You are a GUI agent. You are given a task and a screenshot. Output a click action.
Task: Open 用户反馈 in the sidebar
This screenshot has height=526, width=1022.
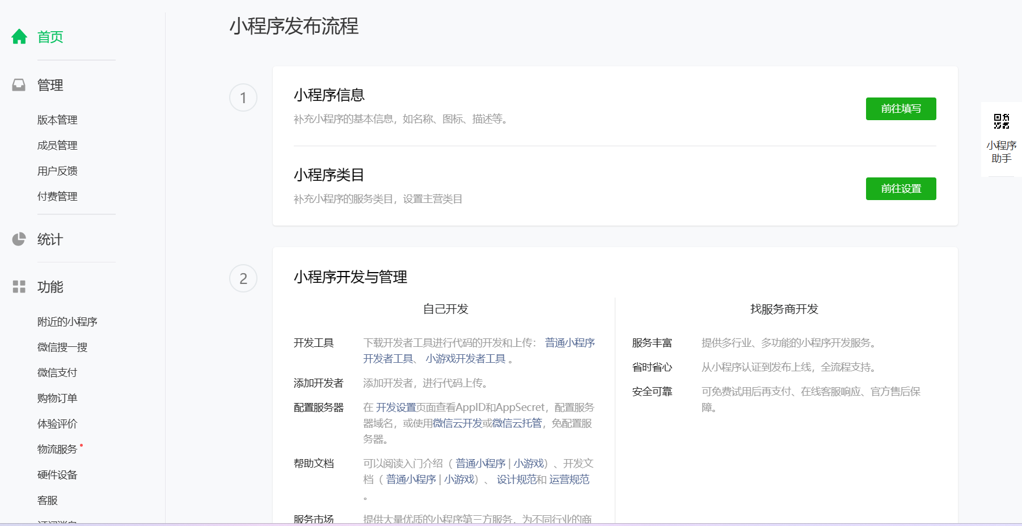pos(57,171)
